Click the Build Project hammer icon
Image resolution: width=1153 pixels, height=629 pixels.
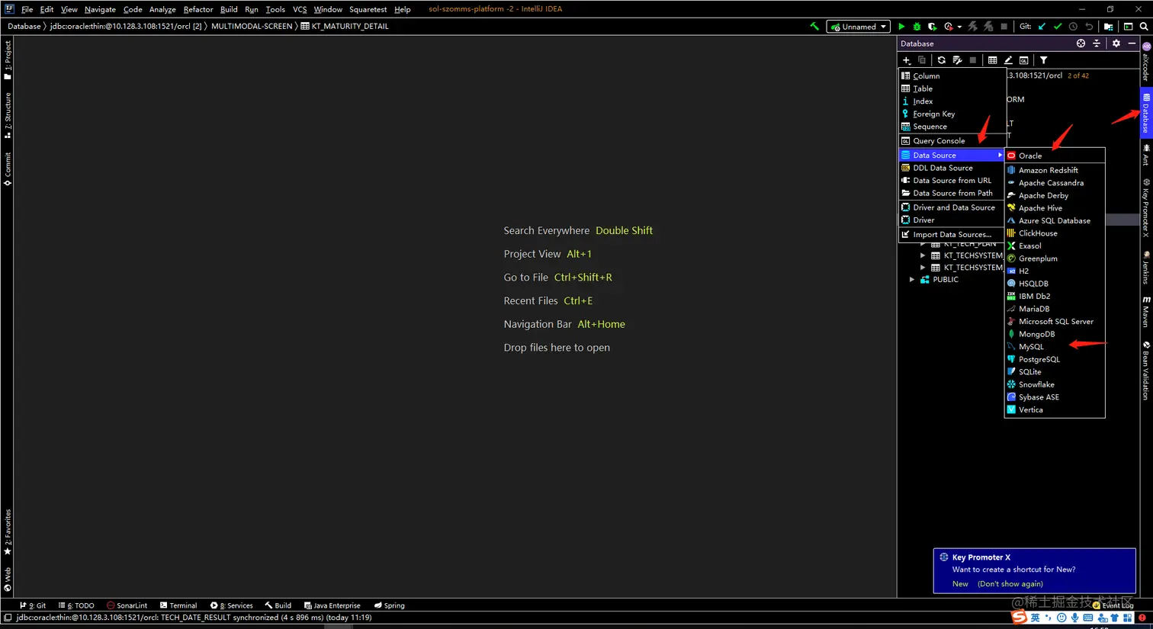pyautogui.click(x=814, y=26)
